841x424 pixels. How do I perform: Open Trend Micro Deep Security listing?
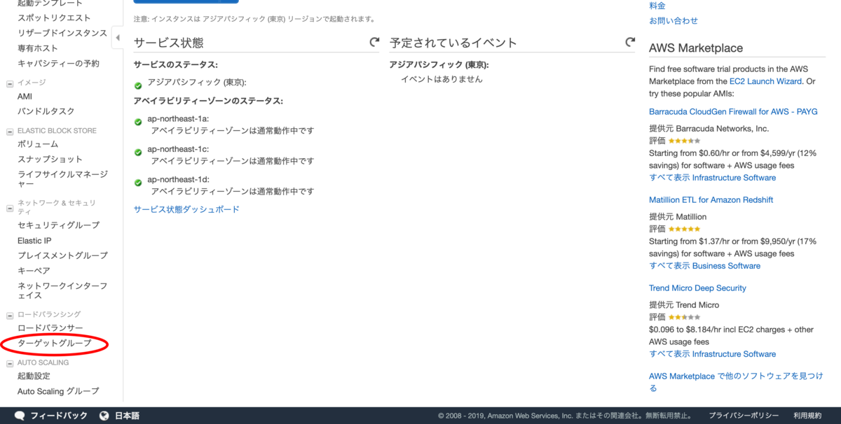point(698,288)
